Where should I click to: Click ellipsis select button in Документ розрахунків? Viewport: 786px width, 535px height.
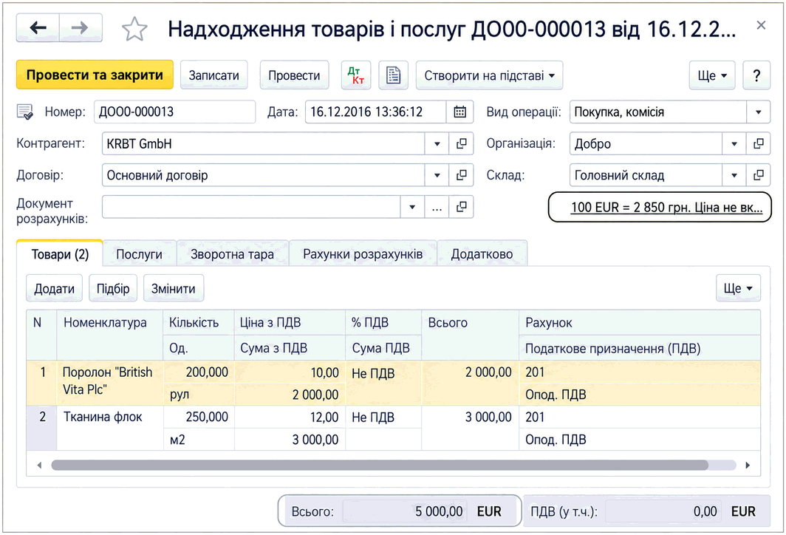point(437,207)
